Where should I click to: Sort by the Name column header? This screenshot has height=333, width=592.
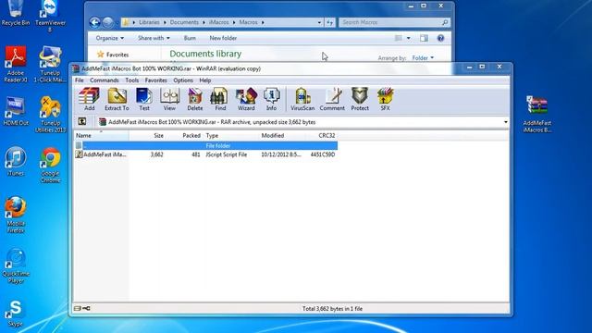[x=101, y=136]
